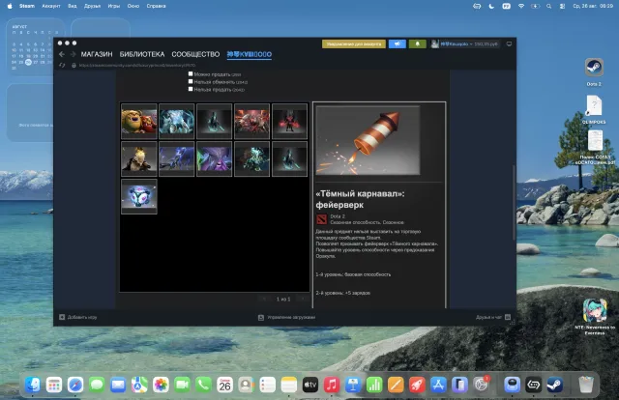Screen dimensions: 619x400
Task: Click the inventory page URL field
Action: click(x=137, y=65)
